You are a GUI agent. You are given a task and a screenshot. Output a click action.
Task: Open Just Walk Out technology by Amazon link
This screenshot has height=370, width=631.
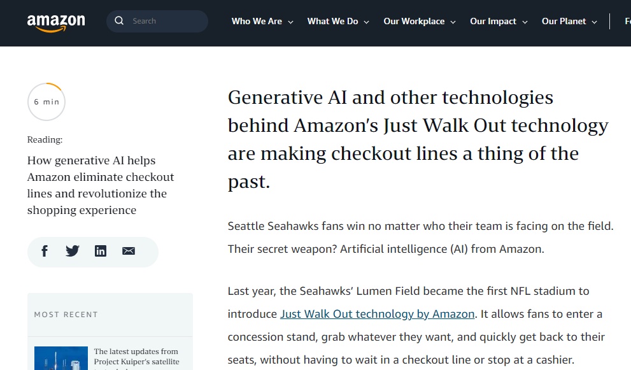click(x=378, y=314)
